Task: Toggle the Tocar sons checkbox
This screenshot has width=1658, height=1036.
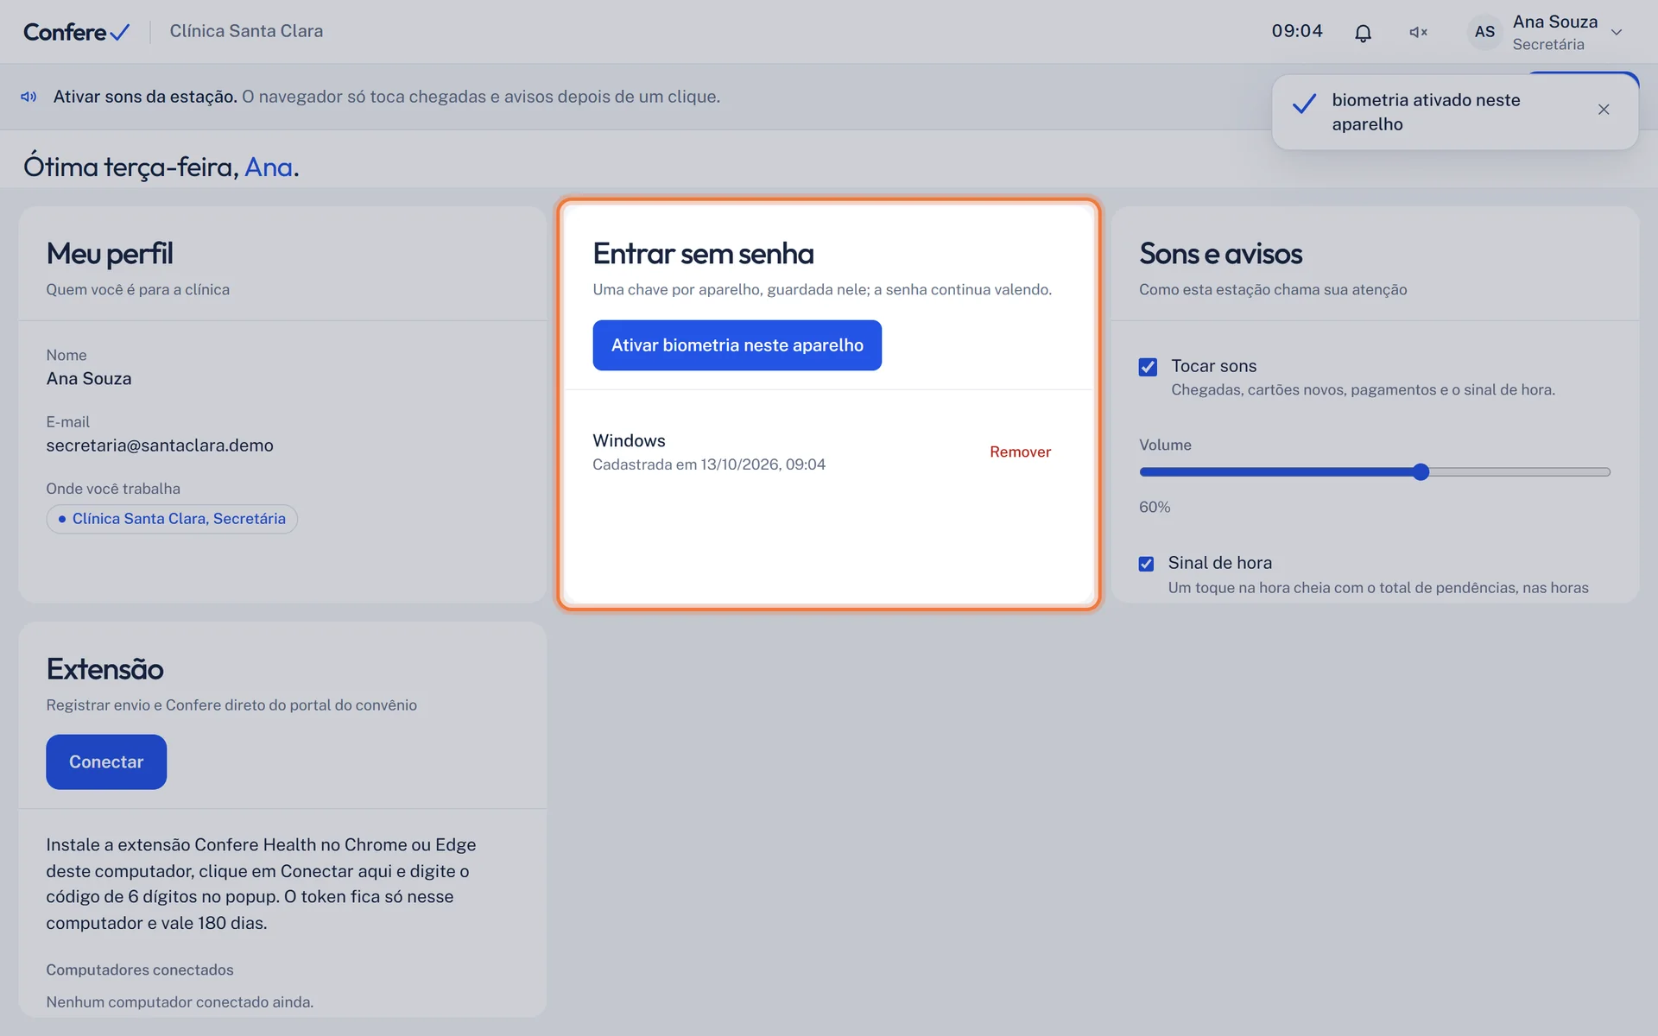Action: coord(1148,367)
